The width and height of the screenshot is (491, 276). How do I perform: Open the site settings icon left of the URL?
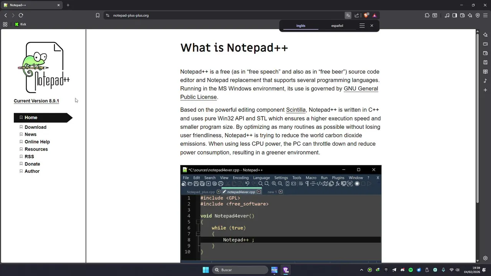coord(107,15)
